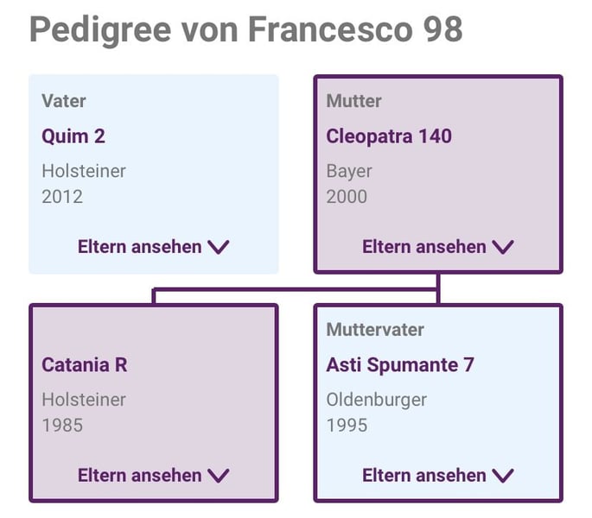Click chevron icon in Asti Spumante 7 card
The height and width of the screenshot is (518, 592).
503,477
